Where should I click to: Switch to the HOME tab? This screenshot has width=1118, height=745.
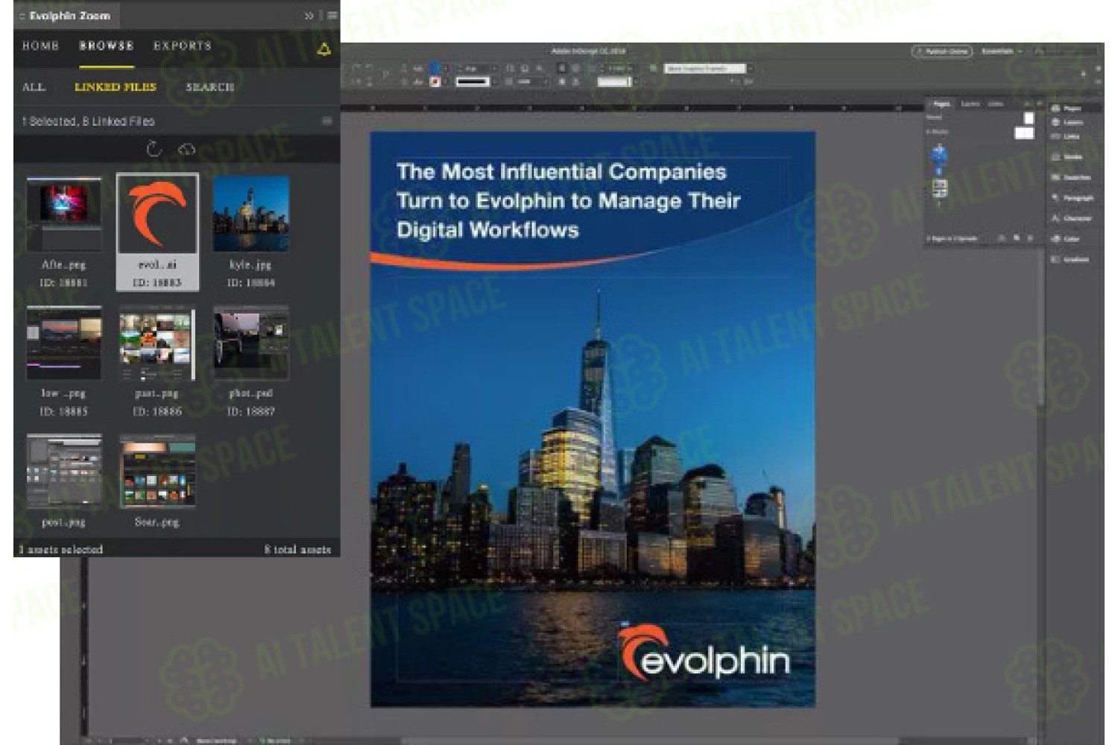(40, 45)
